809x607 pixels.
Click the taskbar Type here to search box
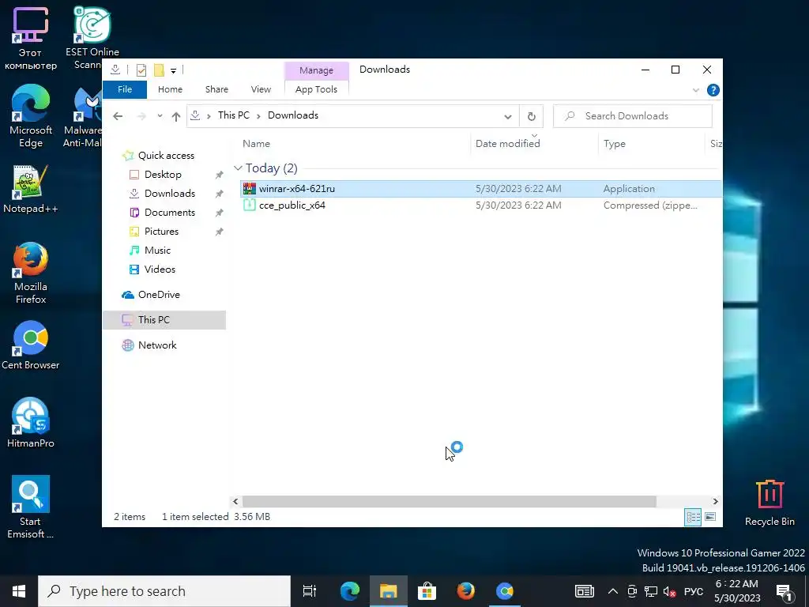[164, 591]
